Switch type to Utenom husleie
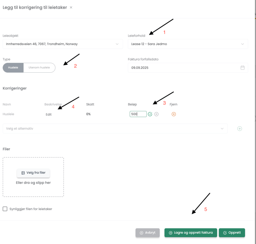Screen dimensions: 256x244 tap(39, 68)
